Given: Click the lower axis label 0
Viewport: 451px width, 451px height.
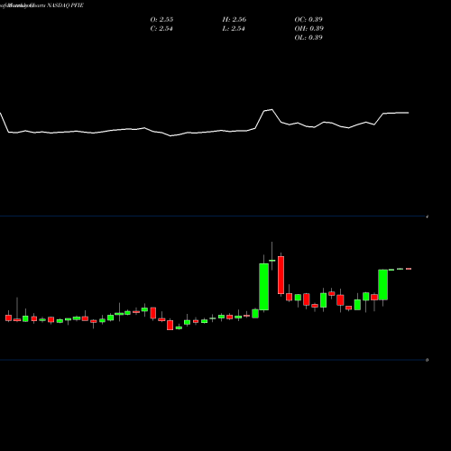Looking at the screenshot, I should pos(427,360).
